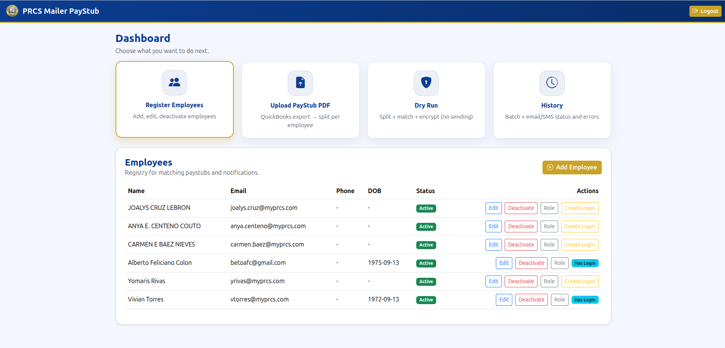Deactivate CARMEN E BAEZ NIEVES

[521, 245]
